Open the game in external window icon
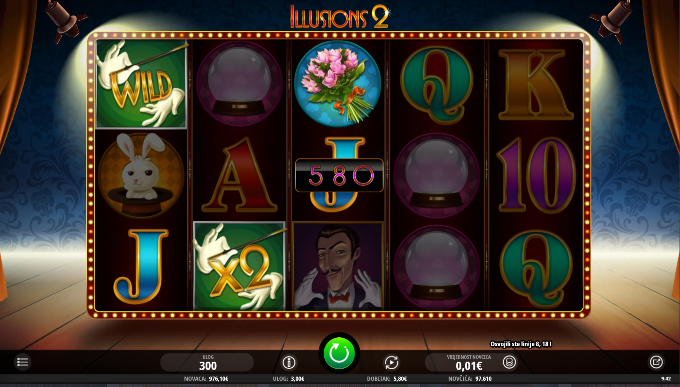 [x=656, y=362]
